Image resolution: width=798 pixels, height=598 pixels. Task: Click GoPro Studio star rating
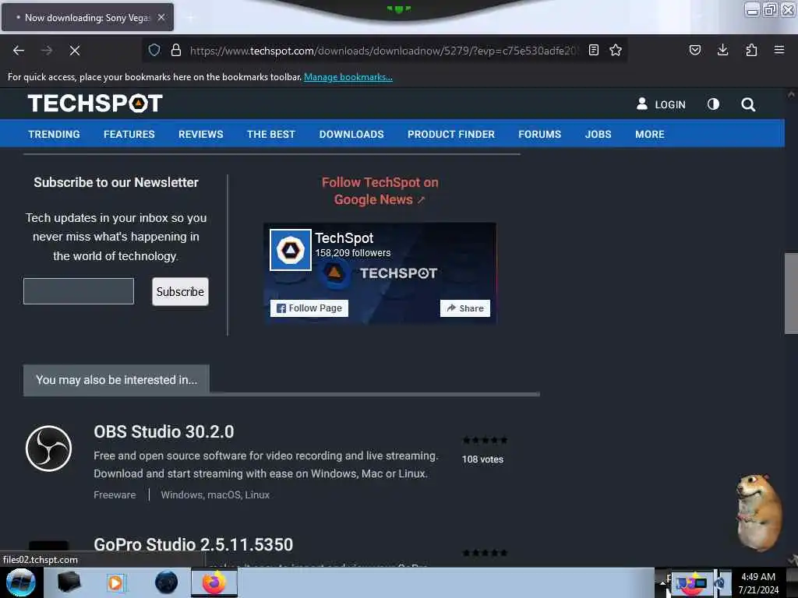click(x=485, y=553)
